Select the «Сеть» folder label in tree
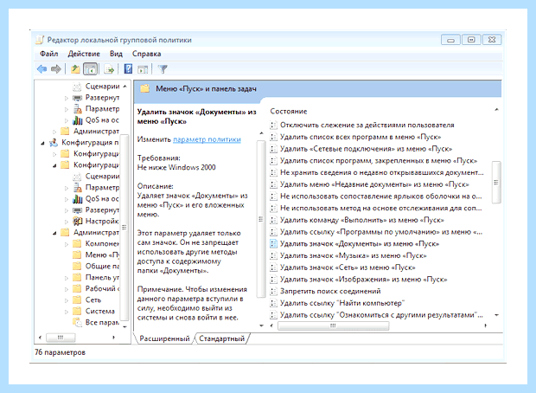Viewport: 536px width, 393px height. point(93,300)
